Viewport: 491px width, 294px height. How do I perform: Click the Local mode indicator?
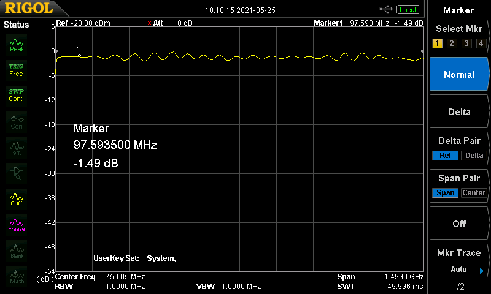pyautogui.click(x=408, y=10)
